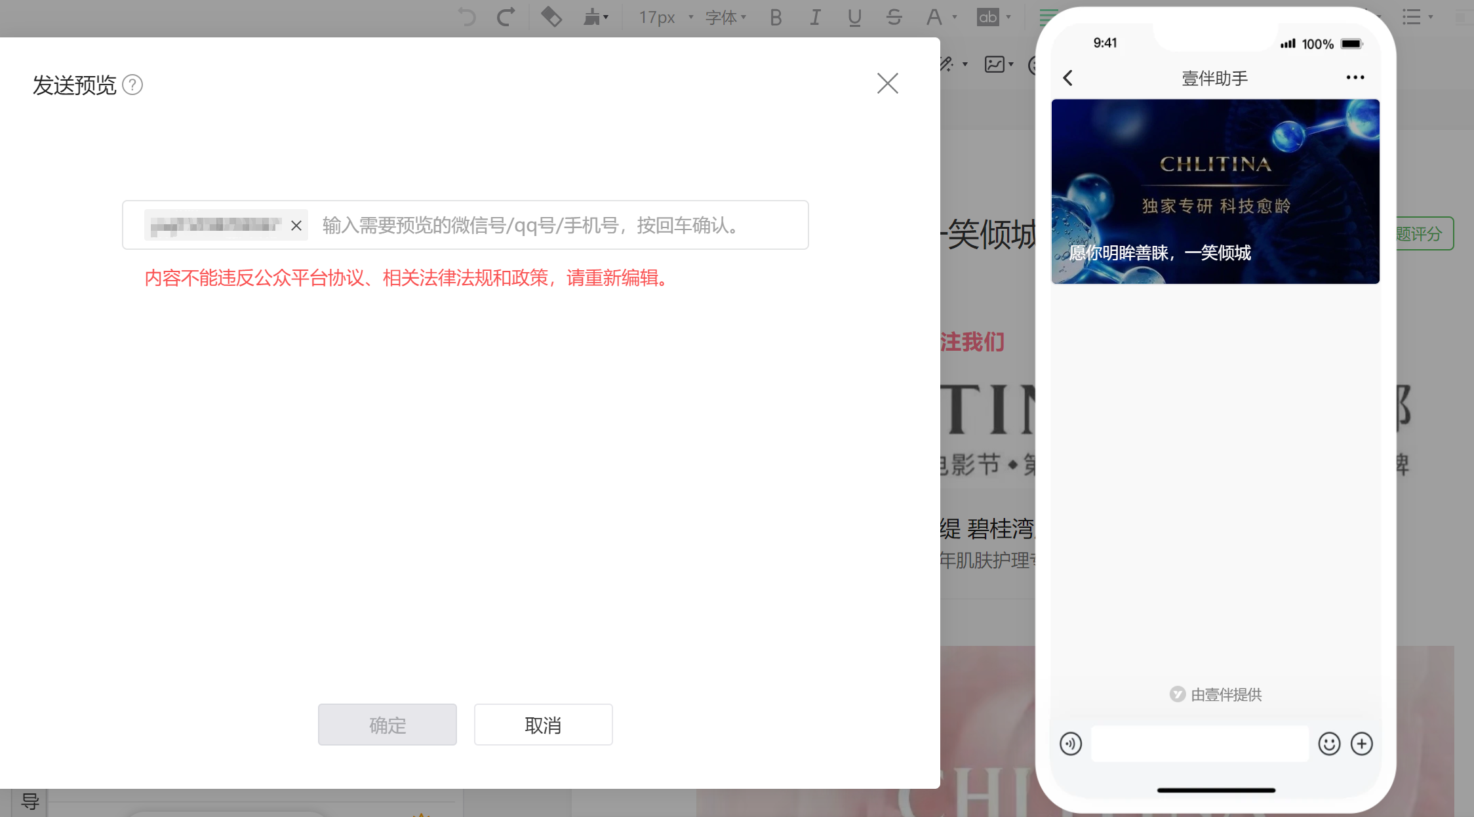Screen dimensions: 1474x817
Task: Toggle underline formatting
Action: (x=854, y=18)
